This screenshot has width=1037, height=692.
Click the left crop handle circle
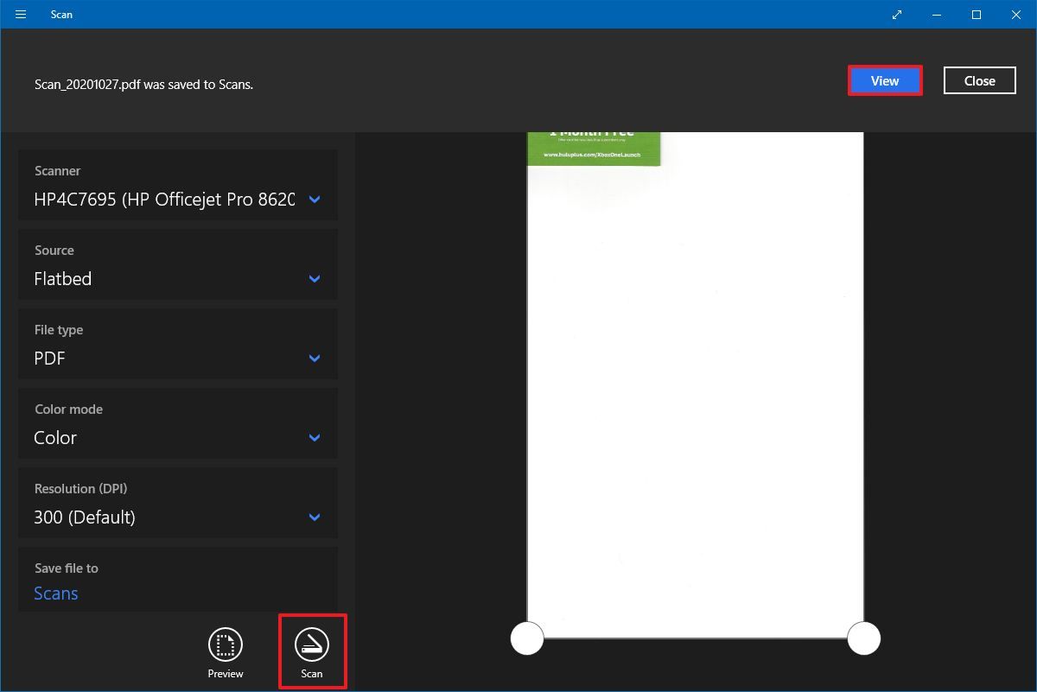(x=527, y=638)
